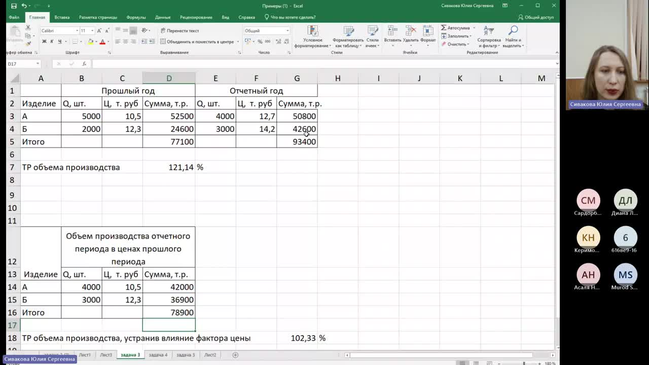Select cell with value 121,14
This screenshot has height=365, width=649.
(x=169, y=167)
